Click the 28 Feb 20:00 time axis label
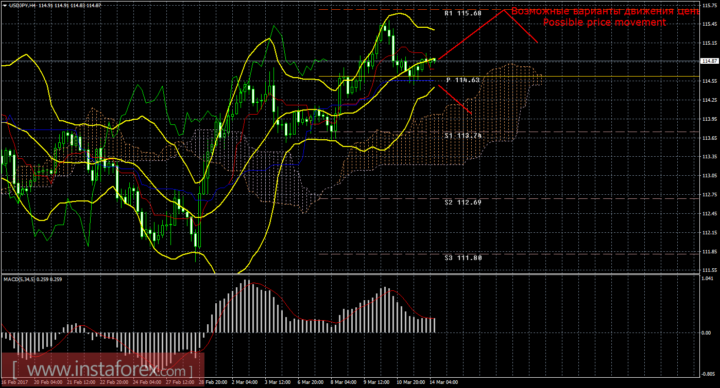 tap(213, 383)
